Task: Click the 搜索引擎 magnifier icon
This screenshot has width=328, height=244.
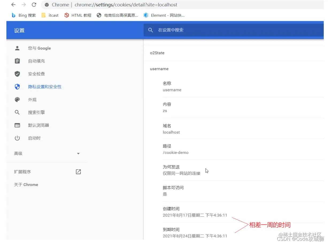Action: (17, 112)
